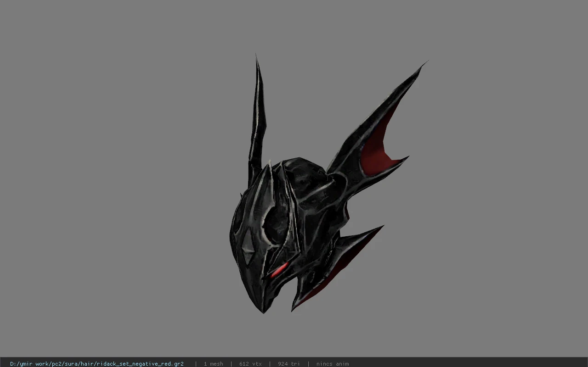588x367 pixels.
Task: Click the 'nincs anim' status text
Action: tap(333, 364)
